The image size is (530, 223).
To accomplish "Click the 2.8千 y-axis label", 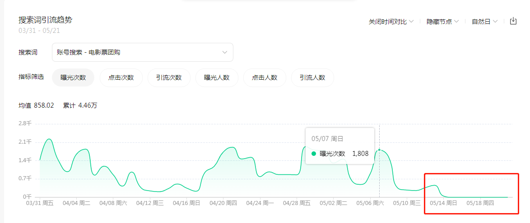I will click(25, 123).
